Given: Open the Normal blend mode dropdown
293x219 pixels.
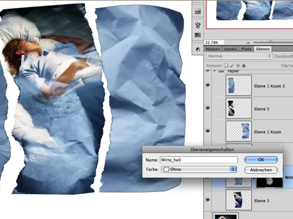Looking at the screenshot, I should (x=239, y=56).
